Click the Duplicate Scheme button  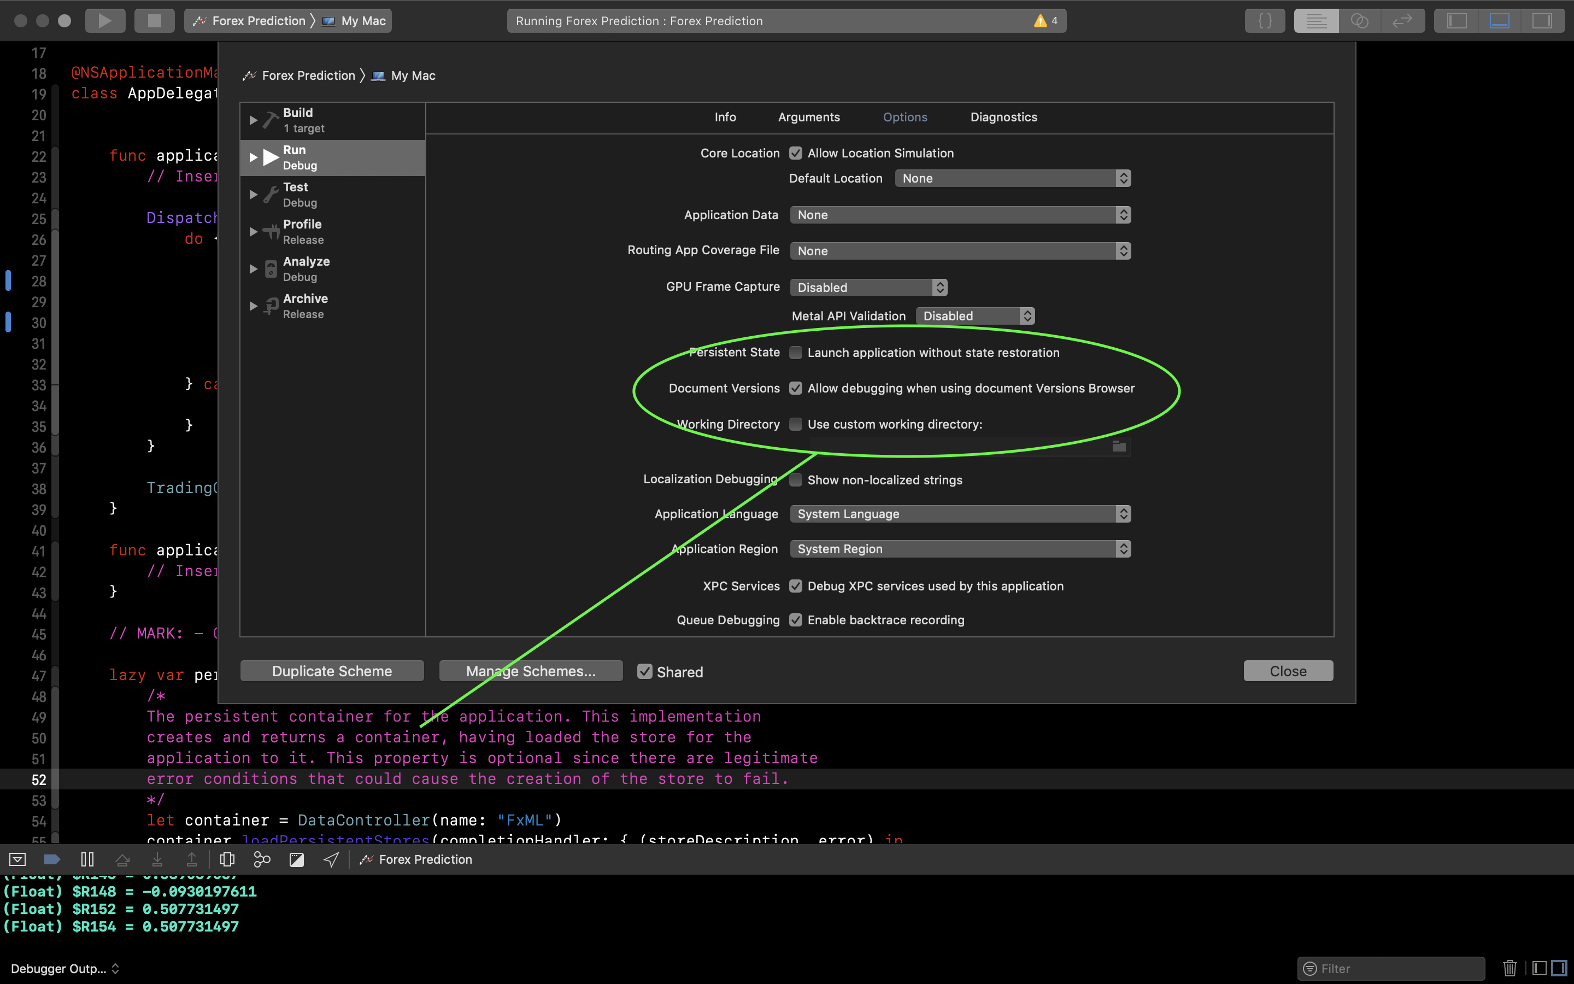[x=332, y=671]
